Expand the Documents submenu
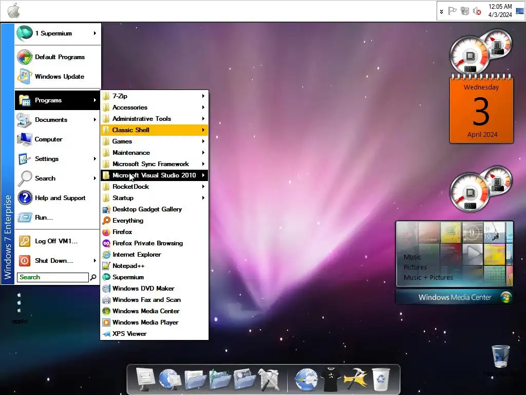The width and height of the screenshot is (526, 395). 58,119
